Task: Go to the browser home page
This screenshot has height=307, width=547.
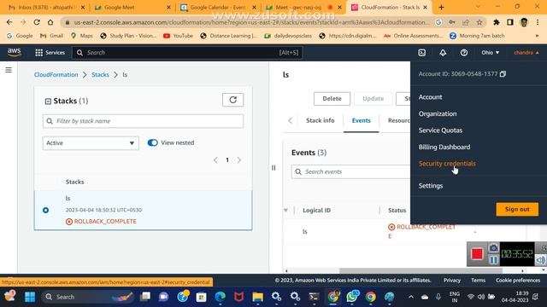Action: pyautogui.click(x=50, y=22)
